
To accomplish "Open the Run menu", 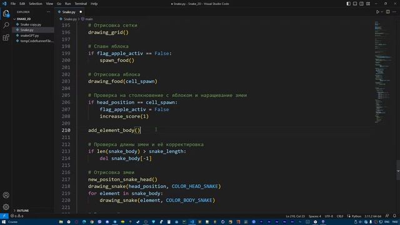I will coord(67,4).
